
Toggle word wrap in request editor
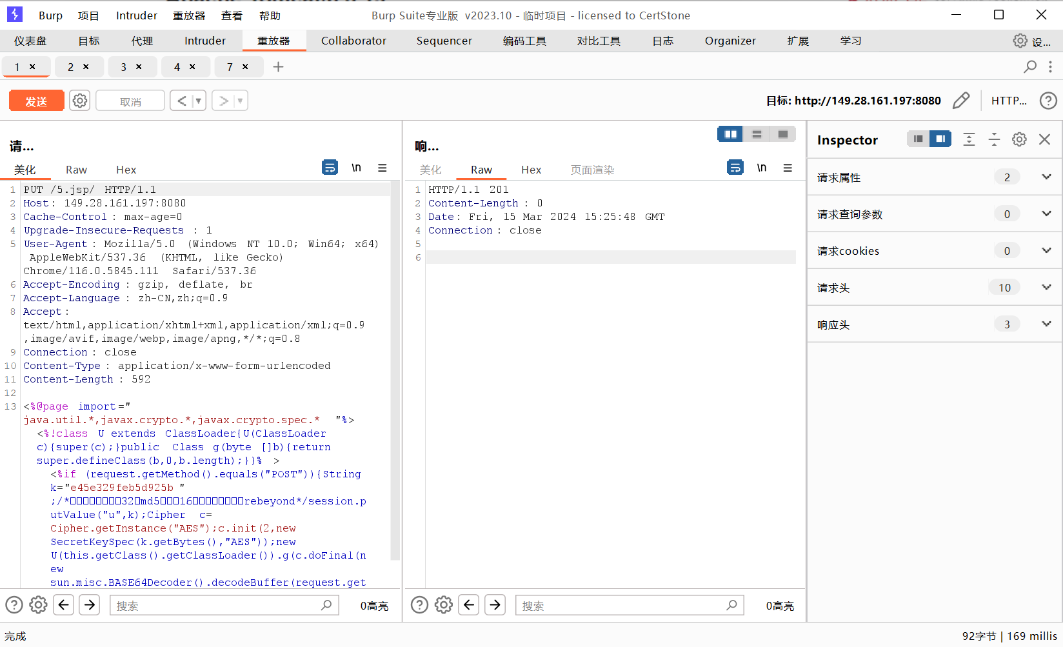coord(330,168)
